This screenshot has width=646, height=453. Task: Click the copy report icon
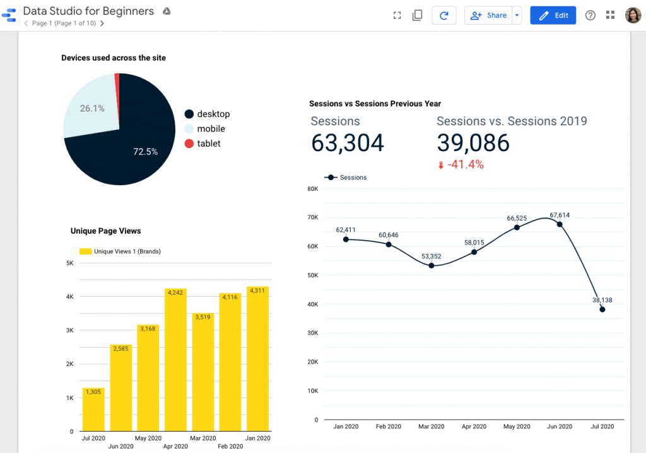(x=417, y=16)
